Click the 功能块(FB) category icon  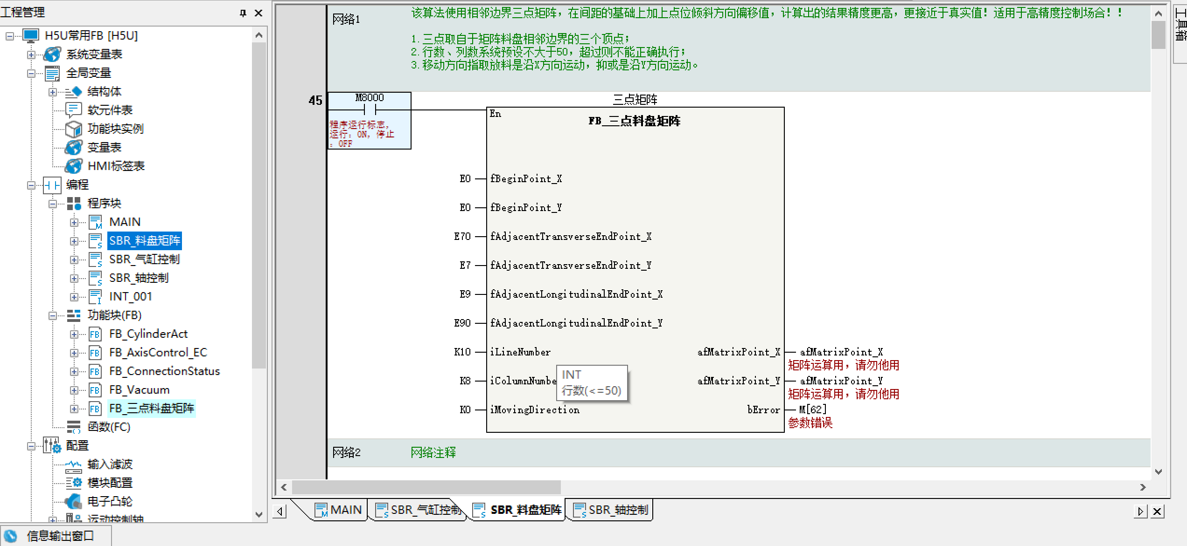coord(74,315)
